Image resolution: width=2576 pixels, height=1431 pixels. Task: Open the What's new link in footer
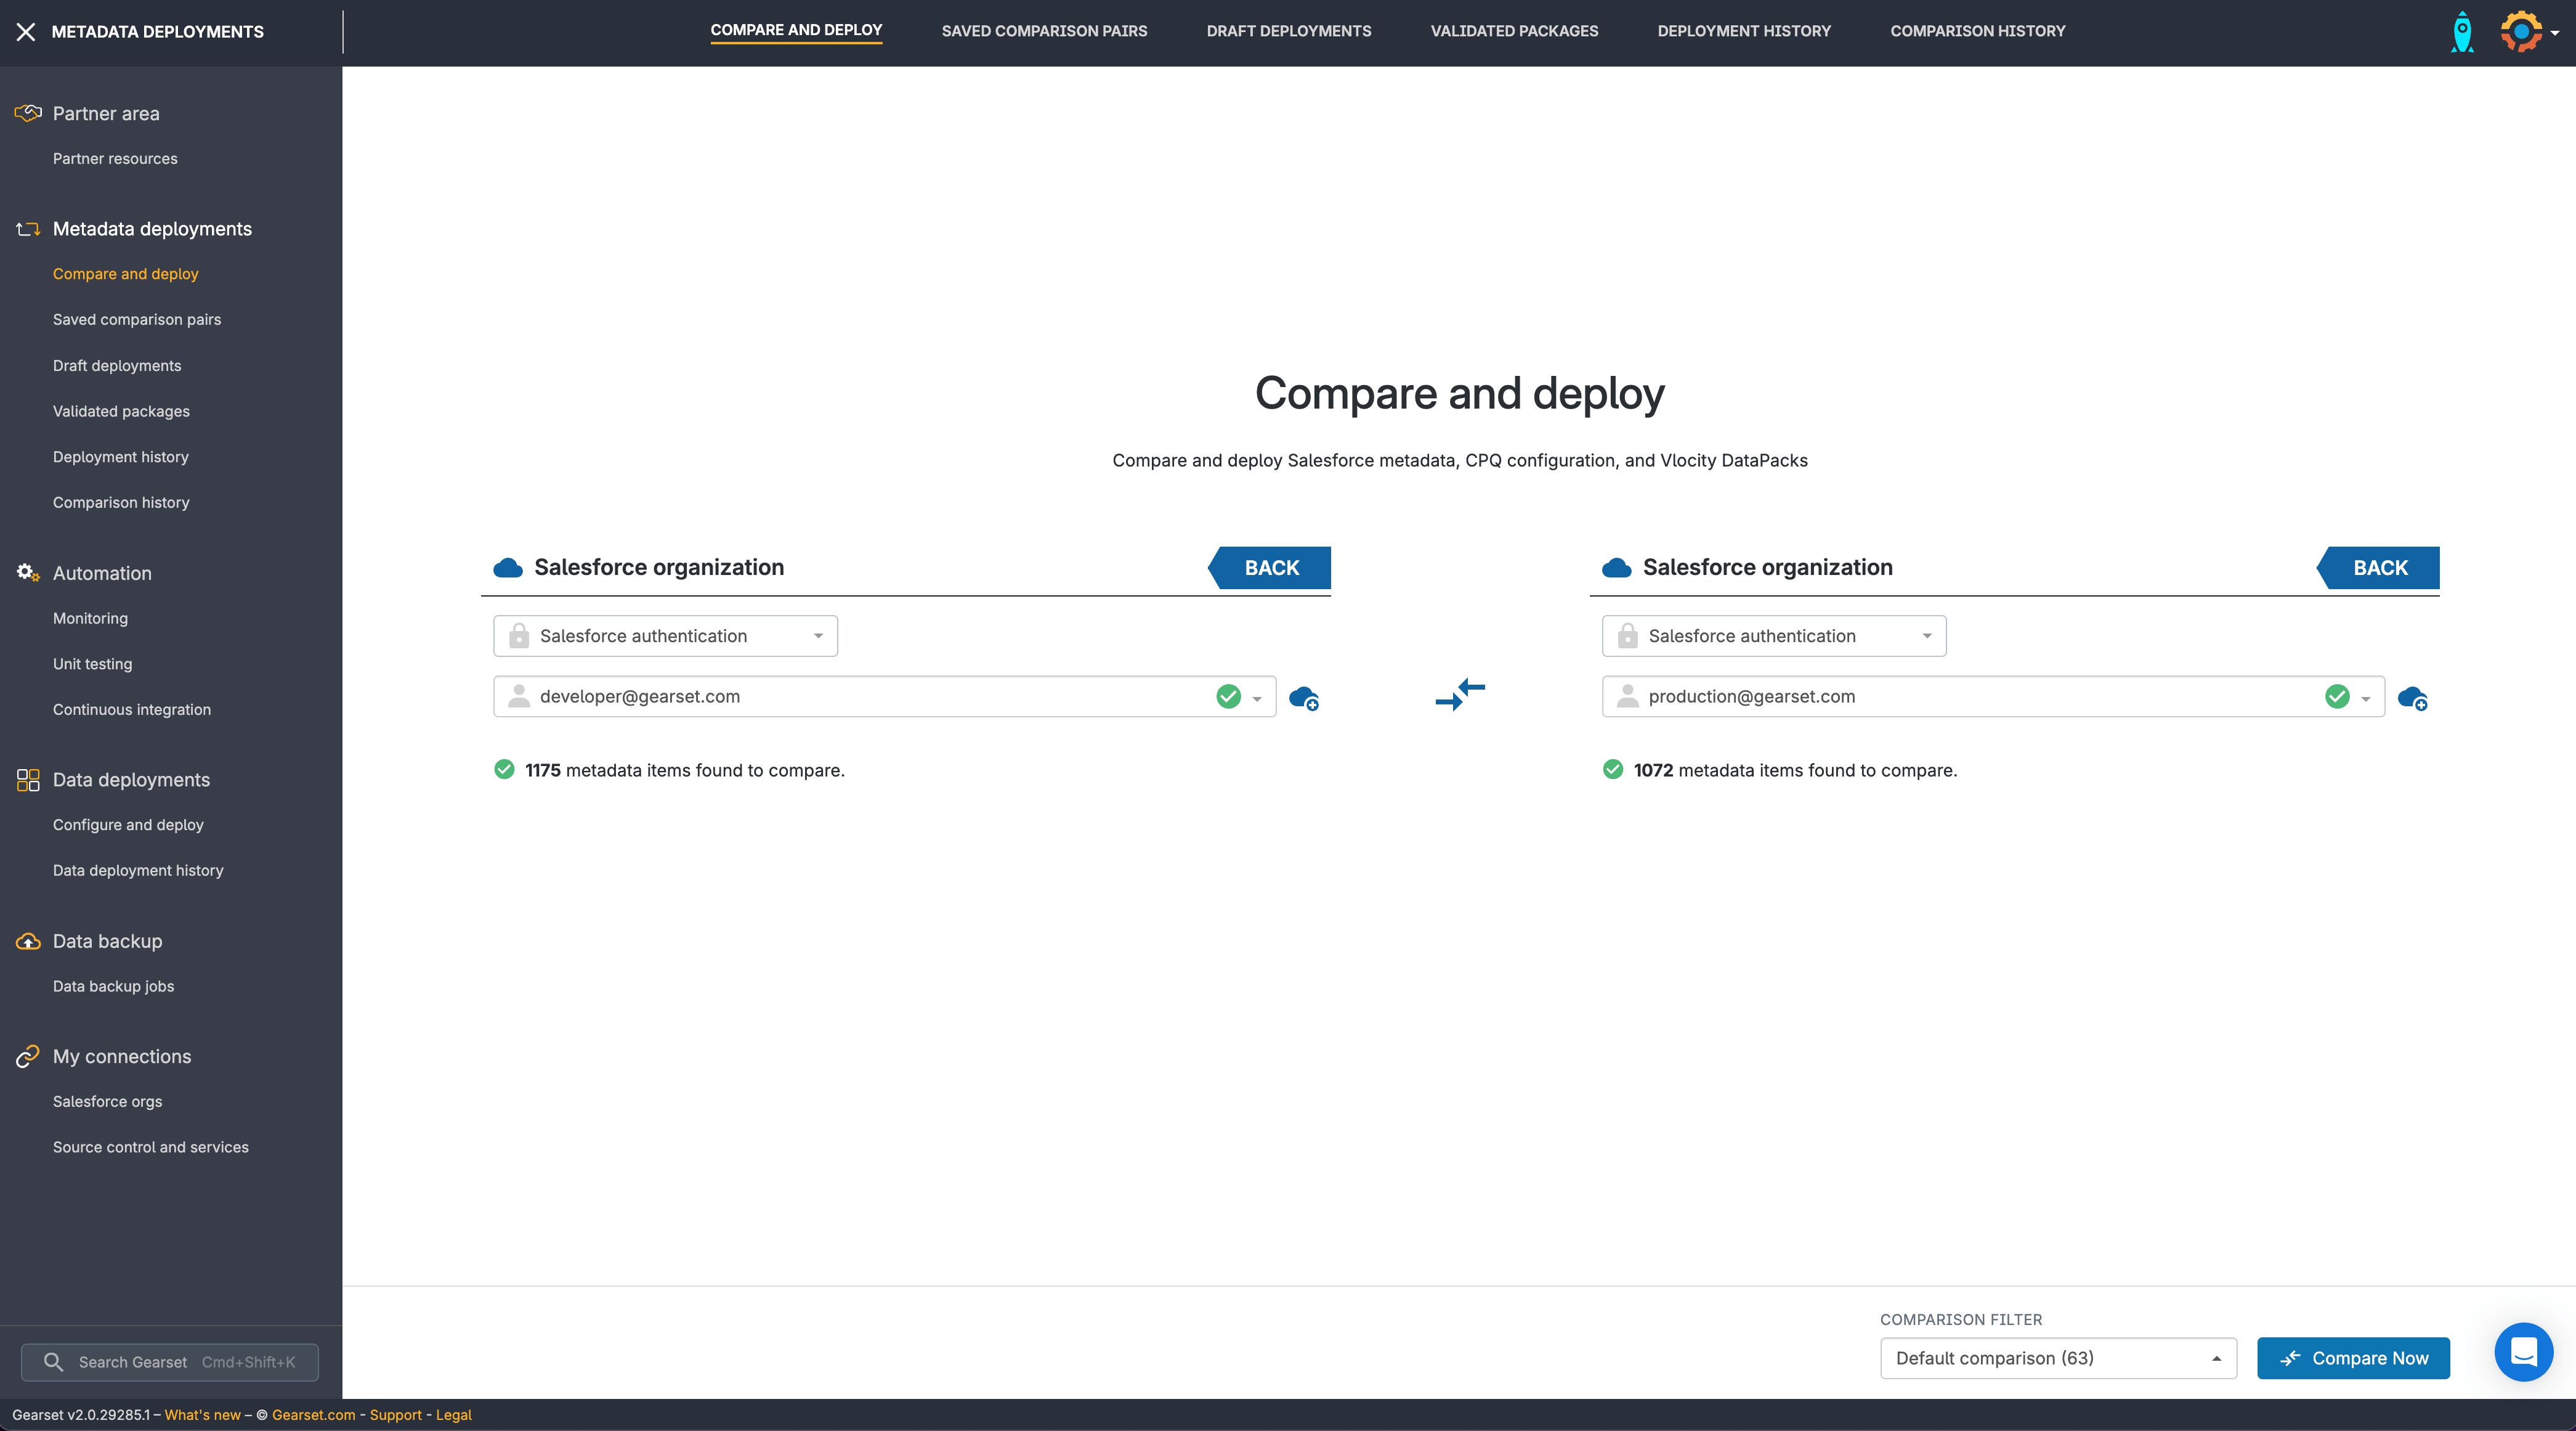click(202, 1415)
